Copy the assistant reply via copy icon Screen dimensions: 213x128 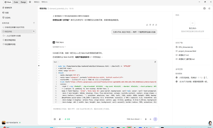(x=153, y=25)
